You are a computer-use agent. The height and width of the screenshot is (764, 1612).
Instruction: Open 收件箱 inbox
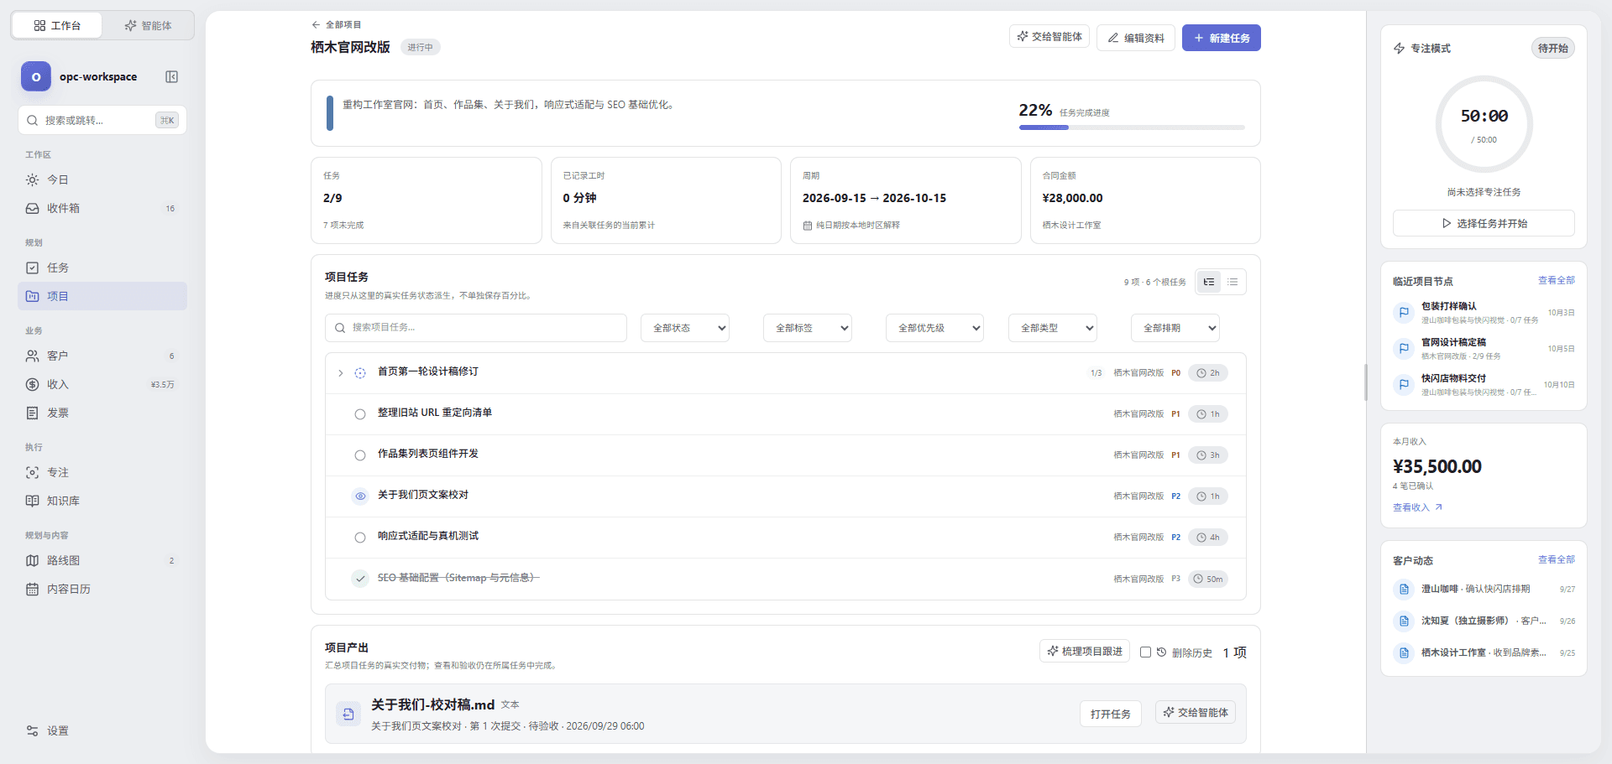(102, 208)
